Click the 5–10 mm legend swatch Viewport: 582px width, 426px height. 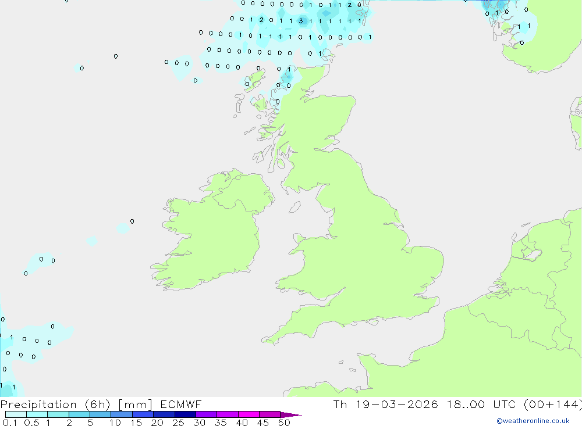point(100,414)
